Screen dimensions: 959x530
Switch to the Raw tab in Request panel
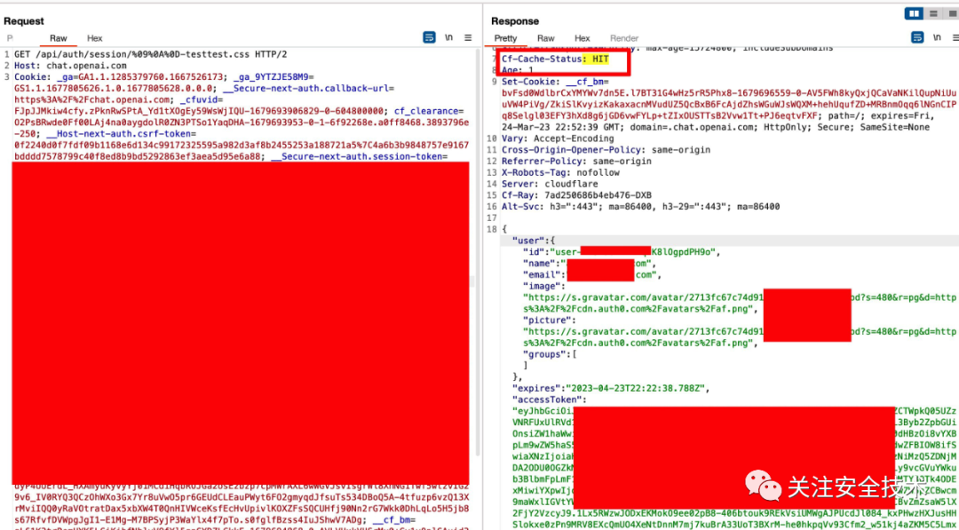[x=59, y=38]
